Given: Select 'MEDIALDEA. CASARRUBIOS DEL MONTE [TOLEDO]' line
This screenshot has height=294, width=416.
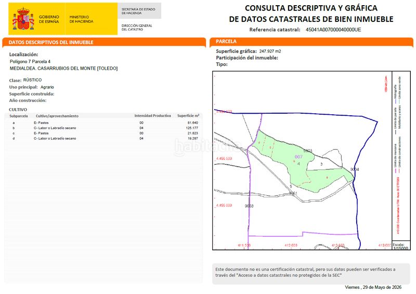Looking at the screenshot, I should [x=63, y=69].
